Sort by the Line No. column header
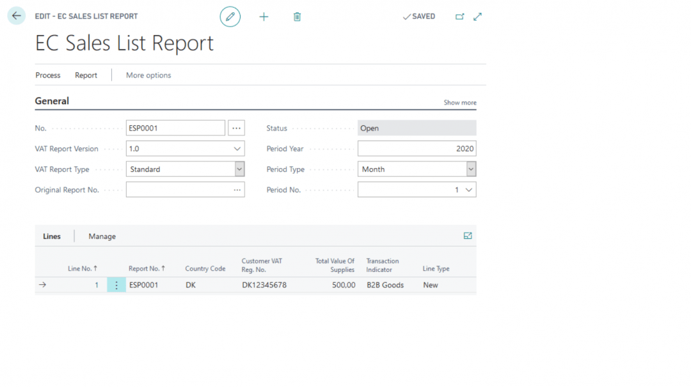This screenshot has width=691, height=387. pyautogui.click(x=83, y=269)
